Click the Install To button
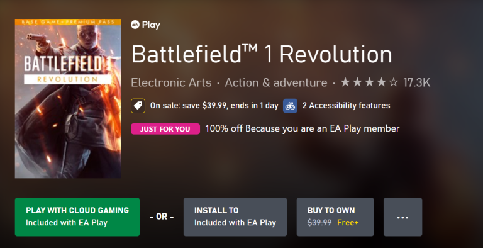 [x=235, y=217]
